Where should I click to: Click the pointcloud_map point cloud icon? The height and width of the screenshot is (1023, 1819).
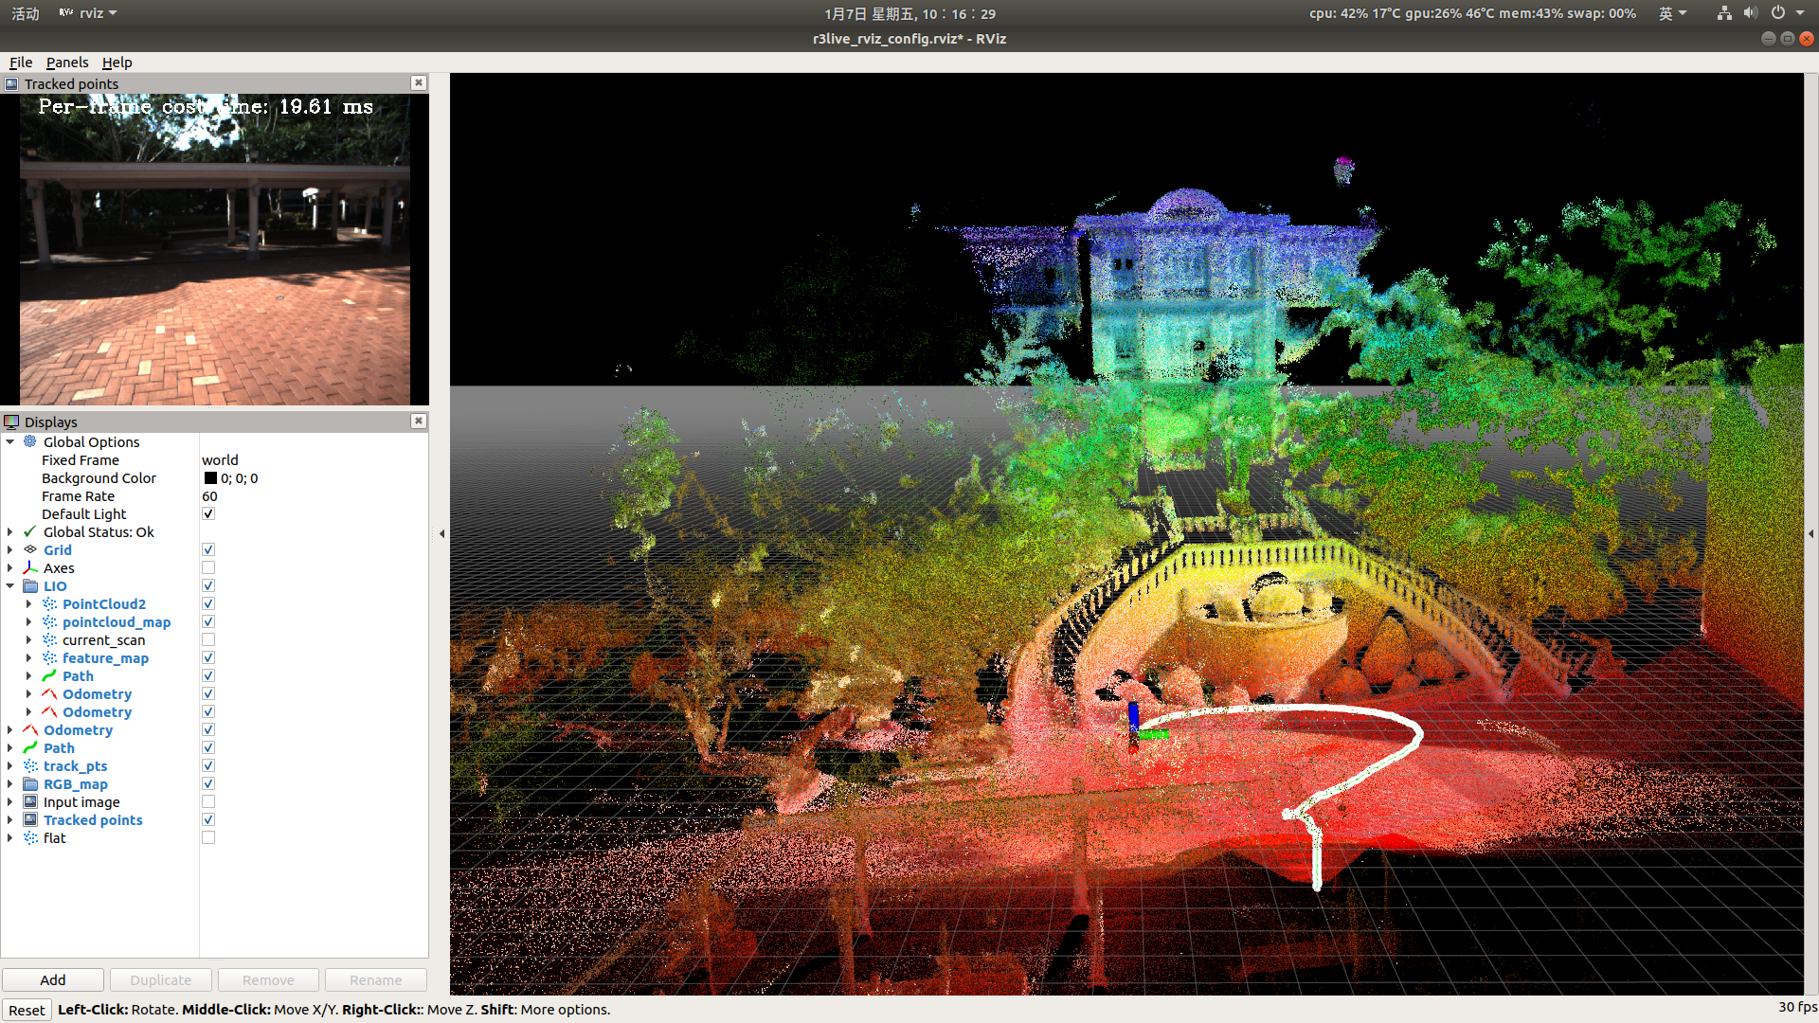click(x=49, y=621)
